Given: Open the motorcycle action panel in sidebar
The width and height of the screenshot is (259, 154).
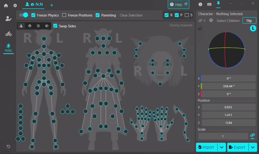Looking at the screenshot, I should pos(8,34).
